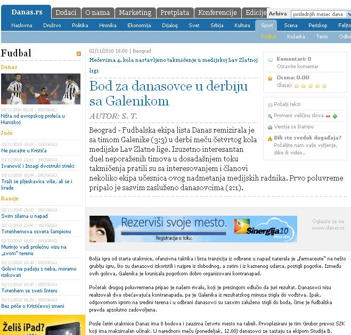
Task: Rate article with second star
Action: [304, 86]
